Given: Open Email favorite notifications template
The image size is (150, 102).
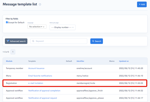Looking at the screenshot, I should tap(40, 76).
